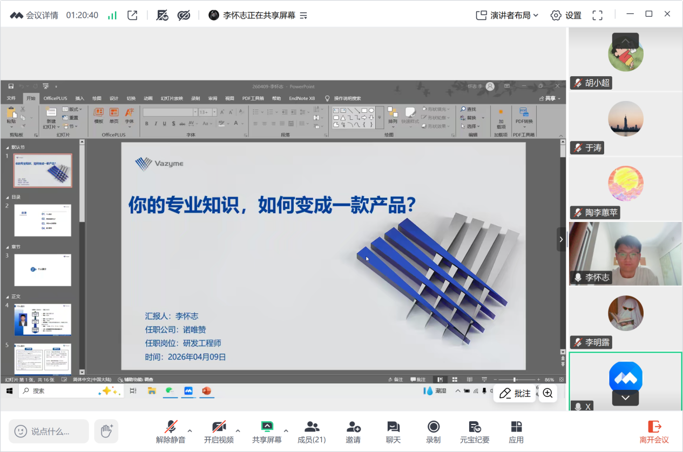Open the emoji reaction picker
This screenshot has width=683, height=452.
[21, 431]
